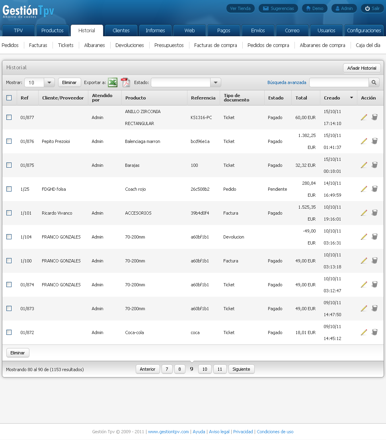Export the list to PDF

pos(125,82)
